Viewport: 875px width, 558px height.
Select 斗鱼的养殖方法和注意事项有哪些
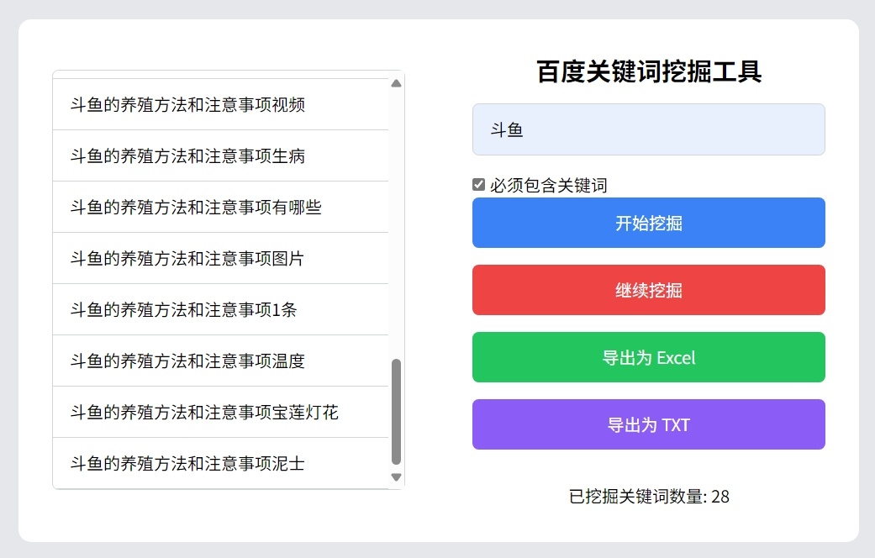(220, 207)
